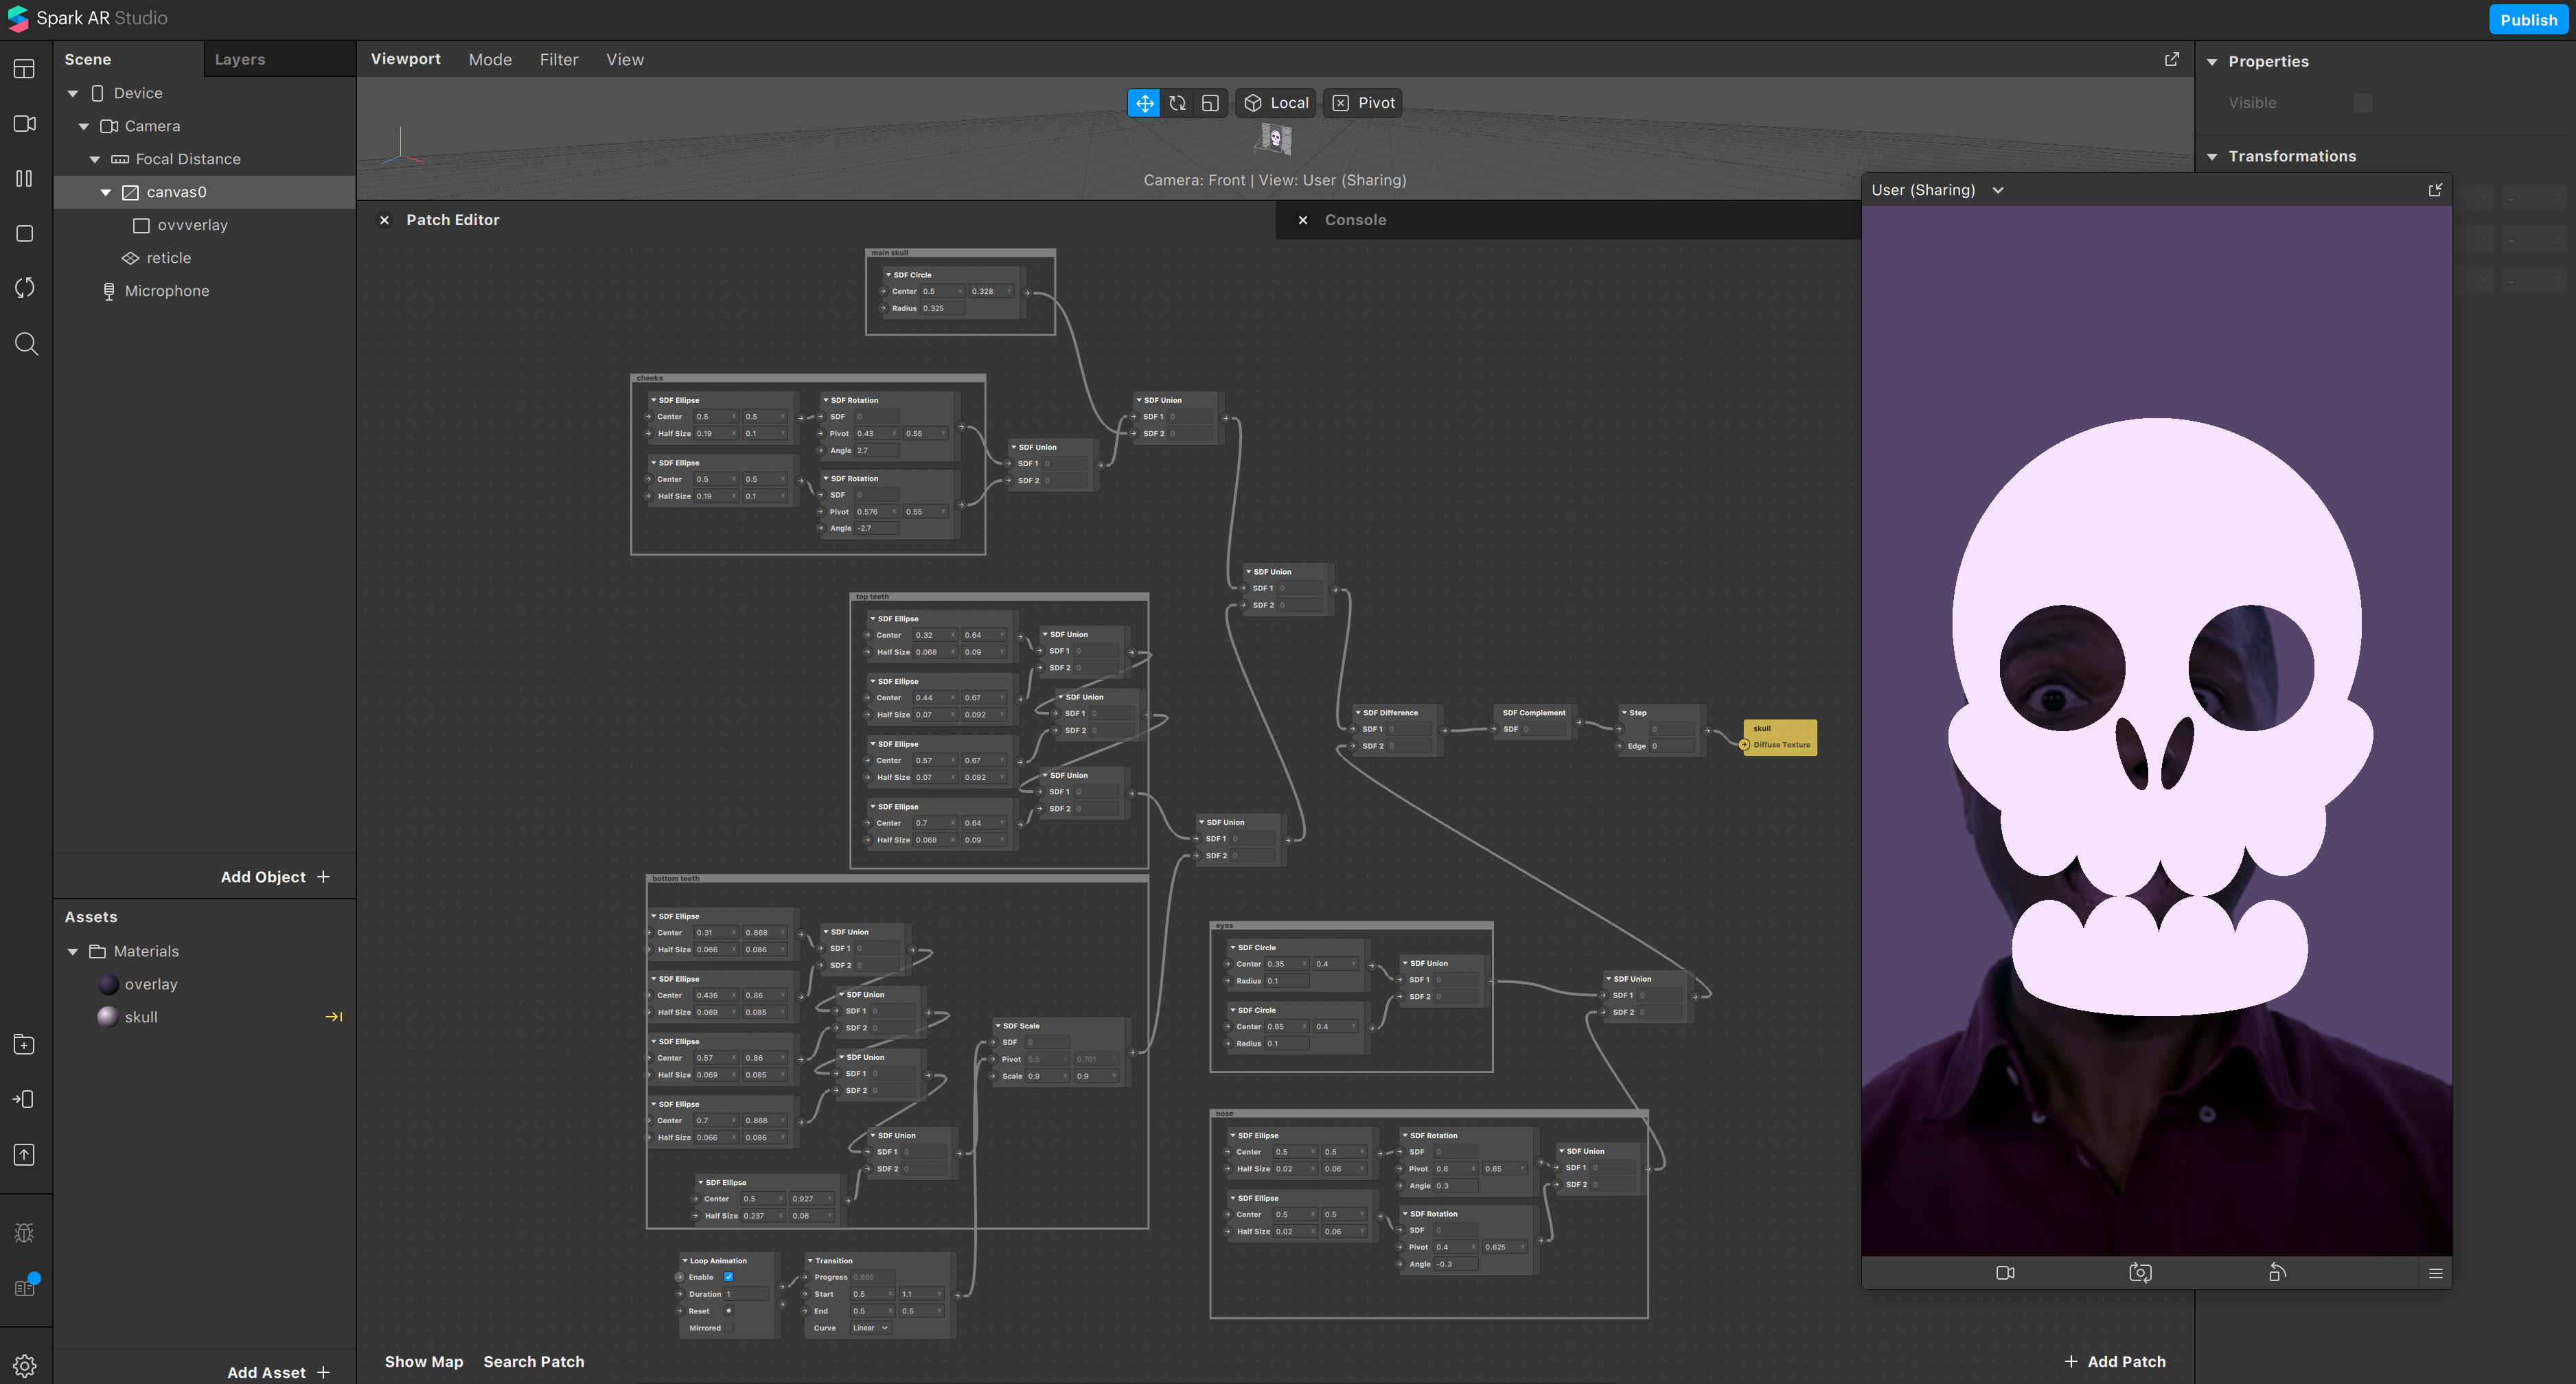Toggle Enable checkbox in Loop Animation patch
Viewport: 2576px width, 1384px height.
pos(728,1277)
